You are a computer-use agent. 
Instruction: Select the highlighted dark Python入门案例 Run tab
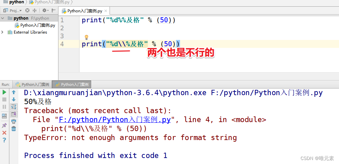pyautogui.click(x=72, y=84)
